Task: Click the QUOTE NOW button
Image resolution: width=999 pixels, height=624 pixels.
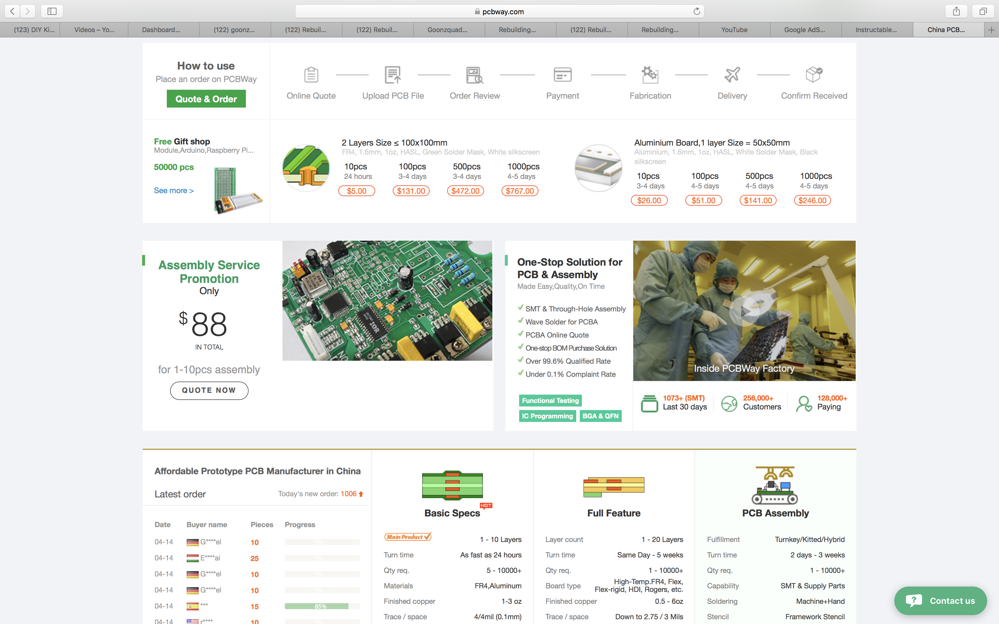Action: pyautogui.click(x=209, y=390)
